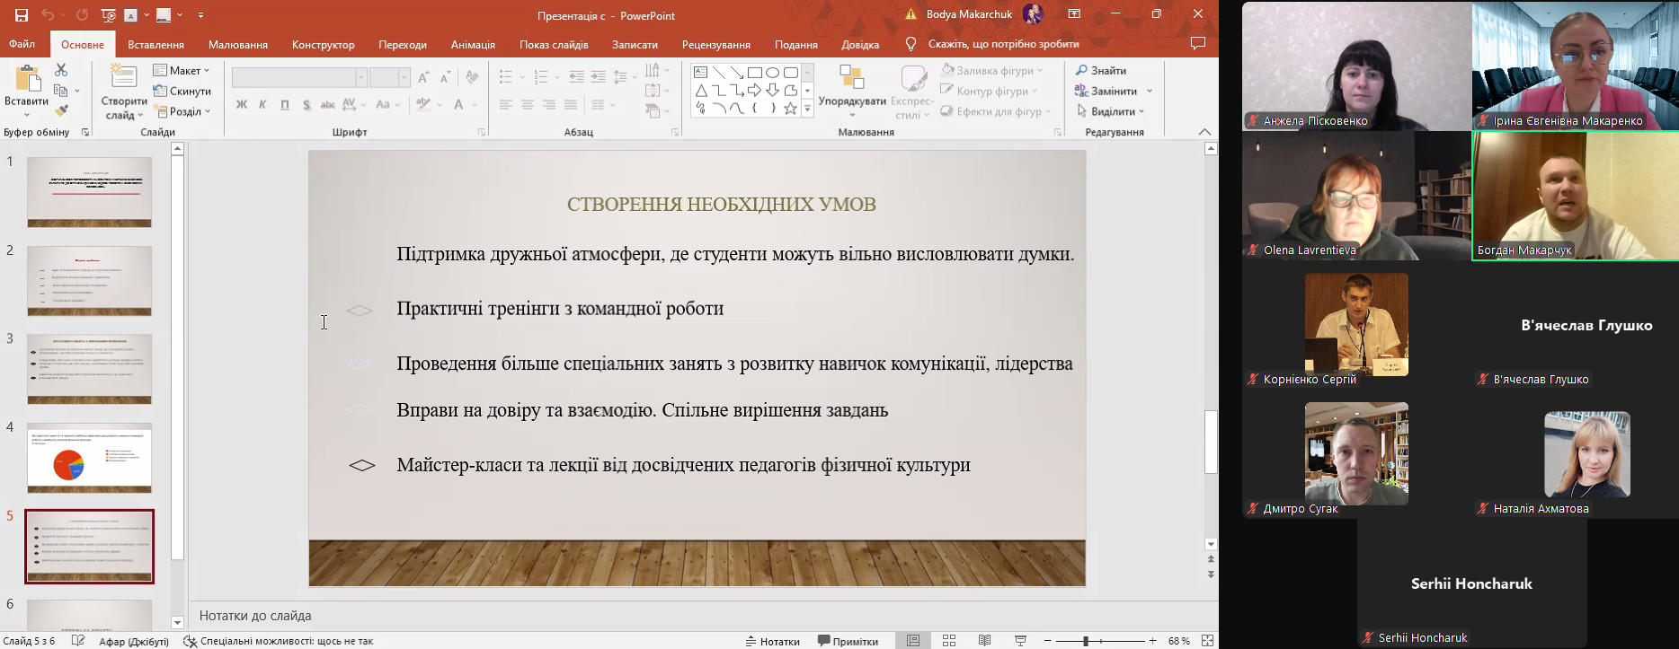
Task: Toggle justify text alignment
Action: 571,105
